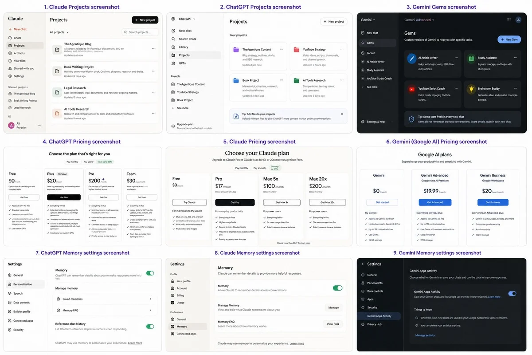The height and width of the screenshot is (355, 532).
Task: Click the YouTube Script Coach red icon
Action: [x=412, y=89]
